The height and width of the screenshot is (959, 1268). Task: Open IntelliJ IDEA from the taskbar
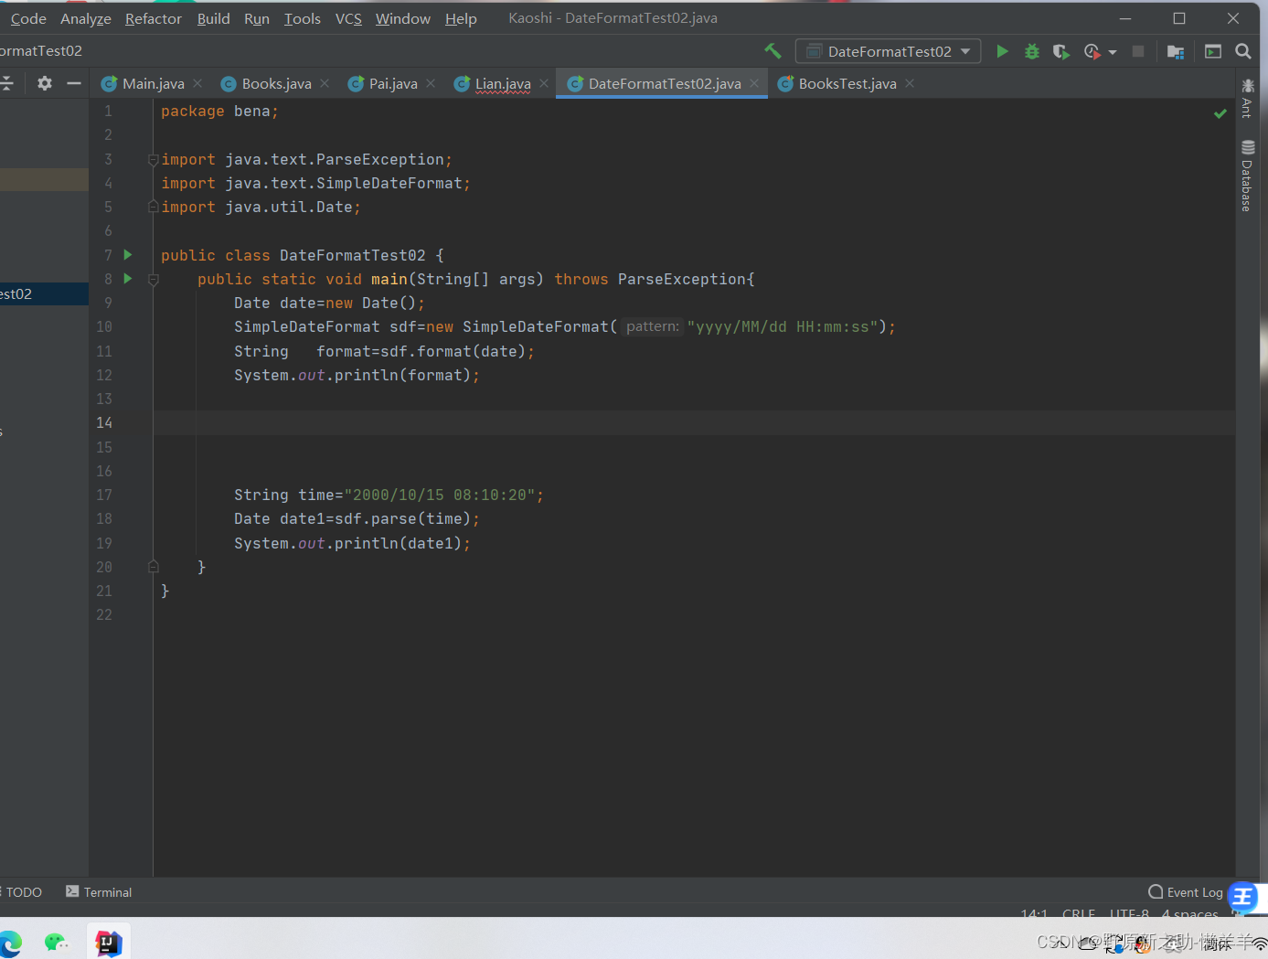click(108, 942)
